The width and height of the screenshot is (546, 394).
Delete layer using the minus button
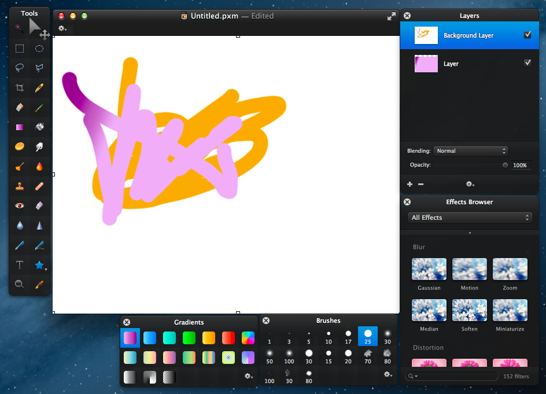[420, 185]
